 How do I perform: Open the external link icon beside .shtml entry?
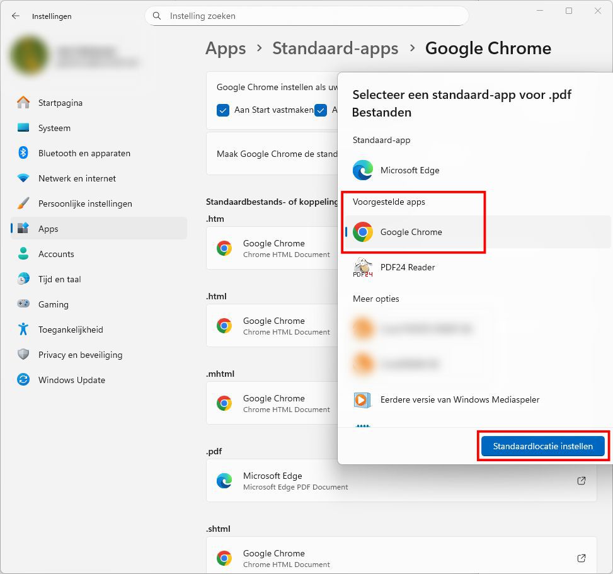pos(581,558)
